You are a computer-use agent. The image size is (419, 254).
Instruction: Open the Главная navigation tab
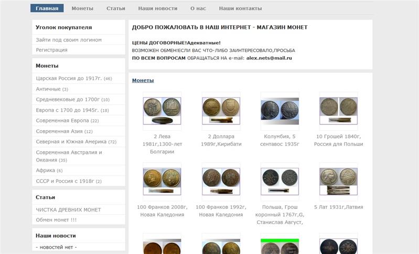(x=47, y=8)
